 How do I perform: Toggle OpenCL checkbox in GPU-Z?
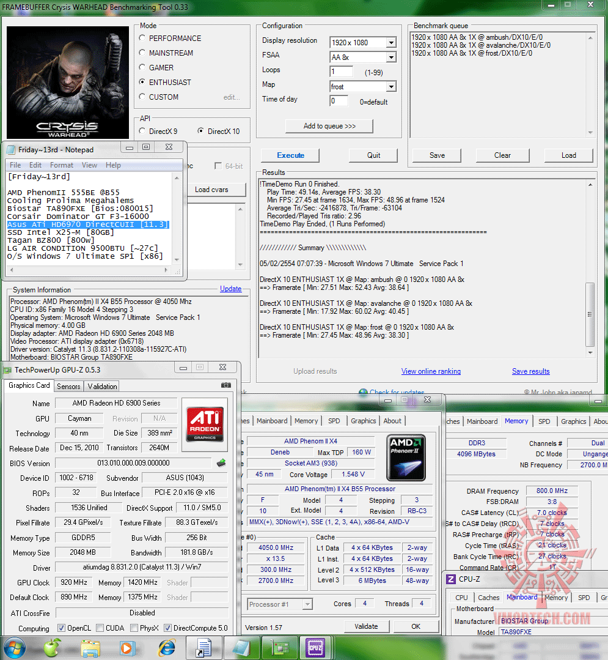pos(61,628)
